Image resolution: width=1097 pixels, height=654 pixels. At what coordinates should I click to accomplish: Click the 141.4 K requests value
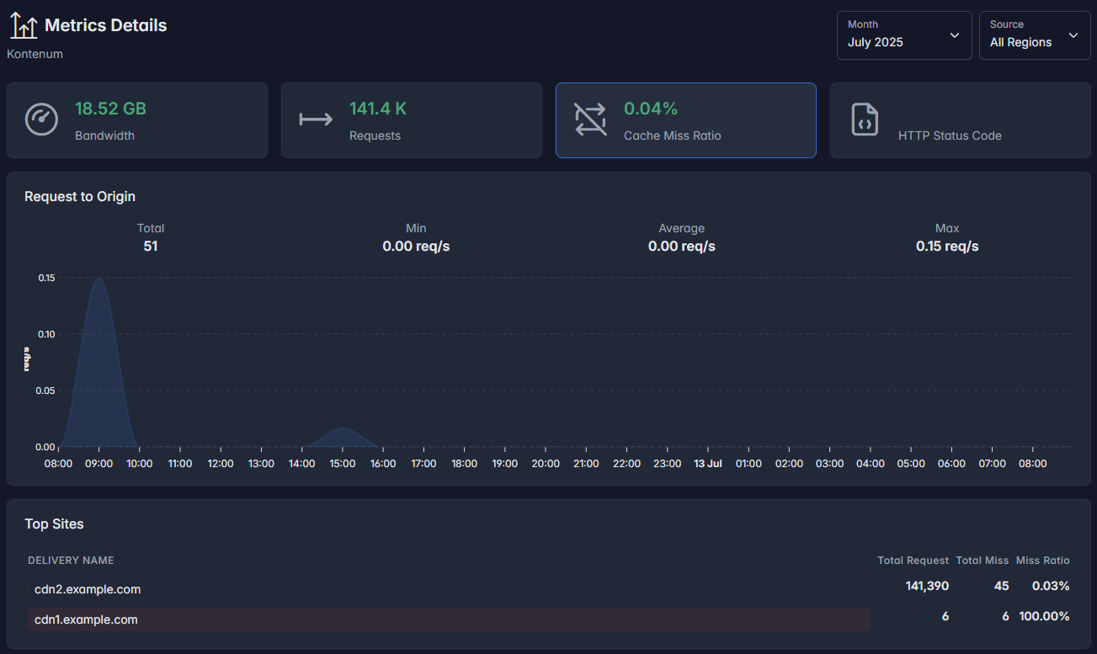pos(378,109)
